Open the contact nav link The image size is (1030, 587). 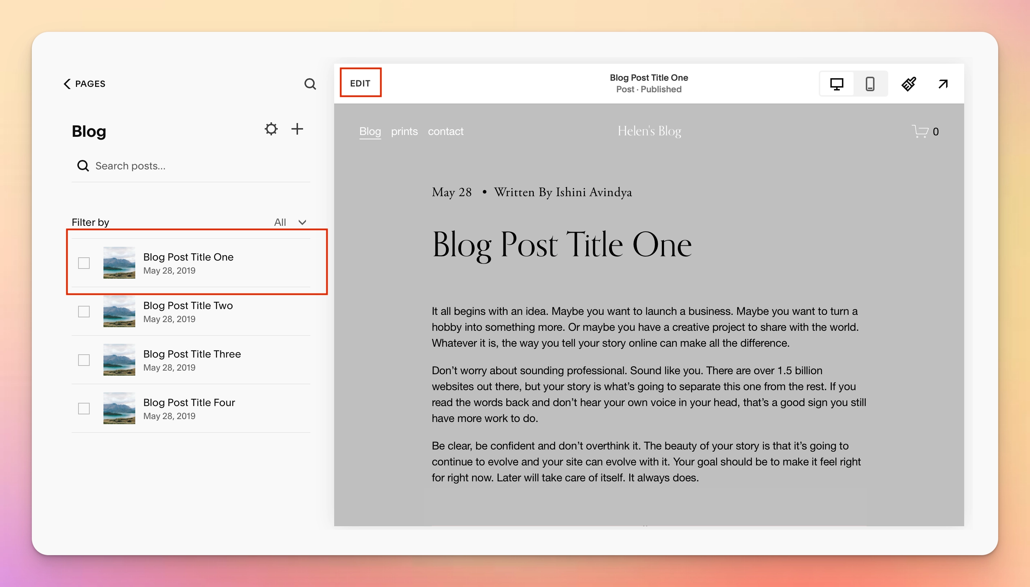[446, 131]
